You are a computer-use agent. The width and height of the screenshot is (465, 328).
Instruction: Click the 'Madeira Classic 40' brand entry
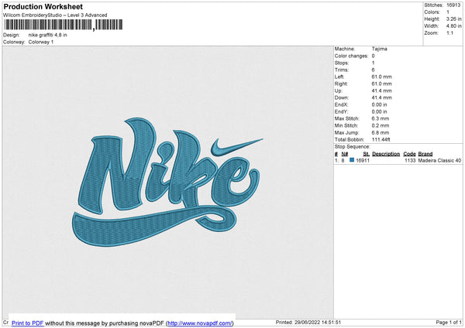tap(439, 160)
